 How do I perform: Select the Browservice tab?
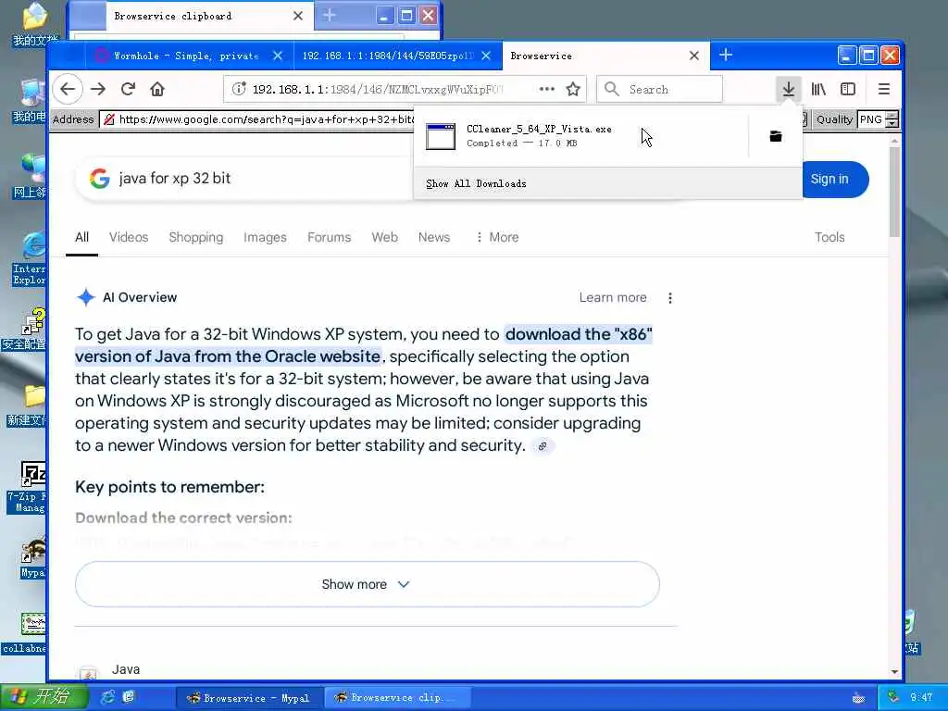pyautogui.click(x=605, y=56)
